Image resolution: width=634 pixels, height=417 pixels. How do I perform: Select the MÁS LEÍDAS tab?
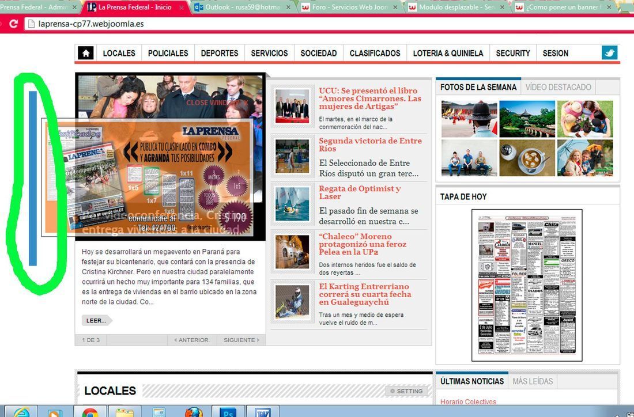click(533, 381)
